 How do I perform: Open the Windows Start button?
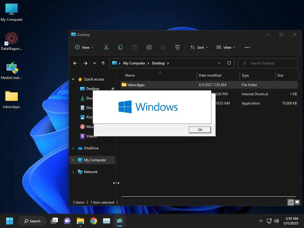click(x=9, y=221)
